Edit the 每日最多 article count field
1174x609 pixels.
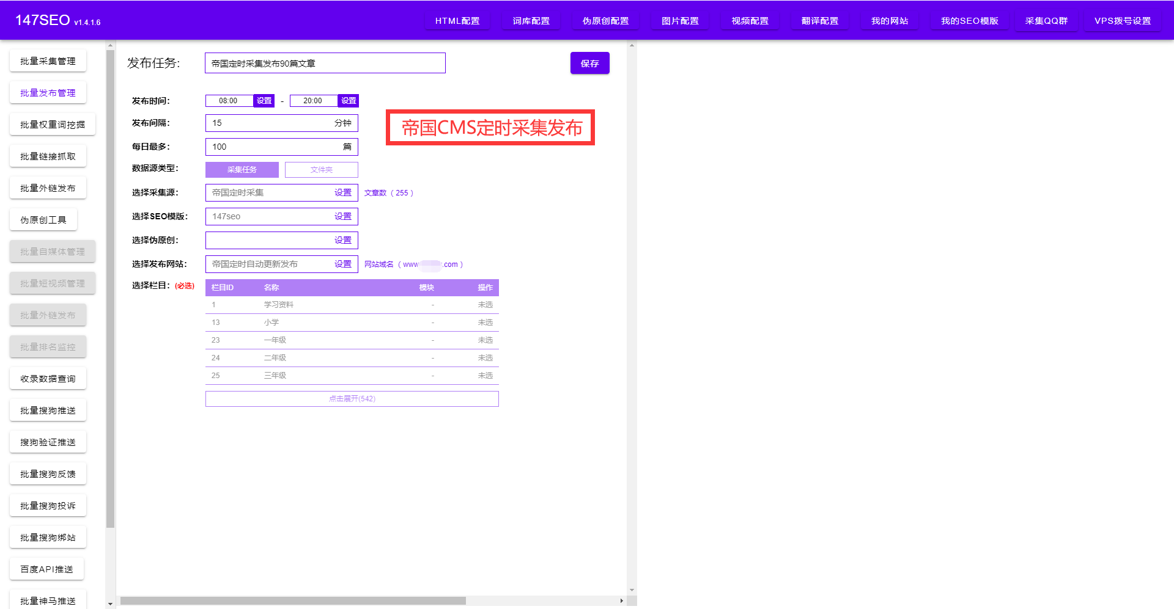(x=282, y=147)
